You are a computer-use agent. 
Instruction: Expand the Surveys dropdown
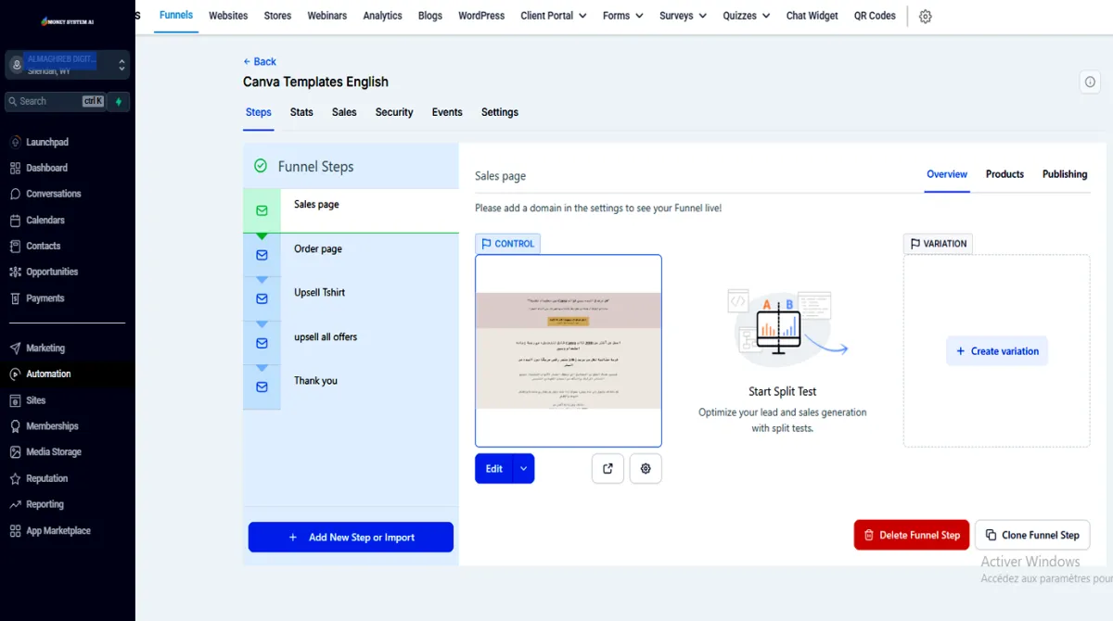[683, 16]
